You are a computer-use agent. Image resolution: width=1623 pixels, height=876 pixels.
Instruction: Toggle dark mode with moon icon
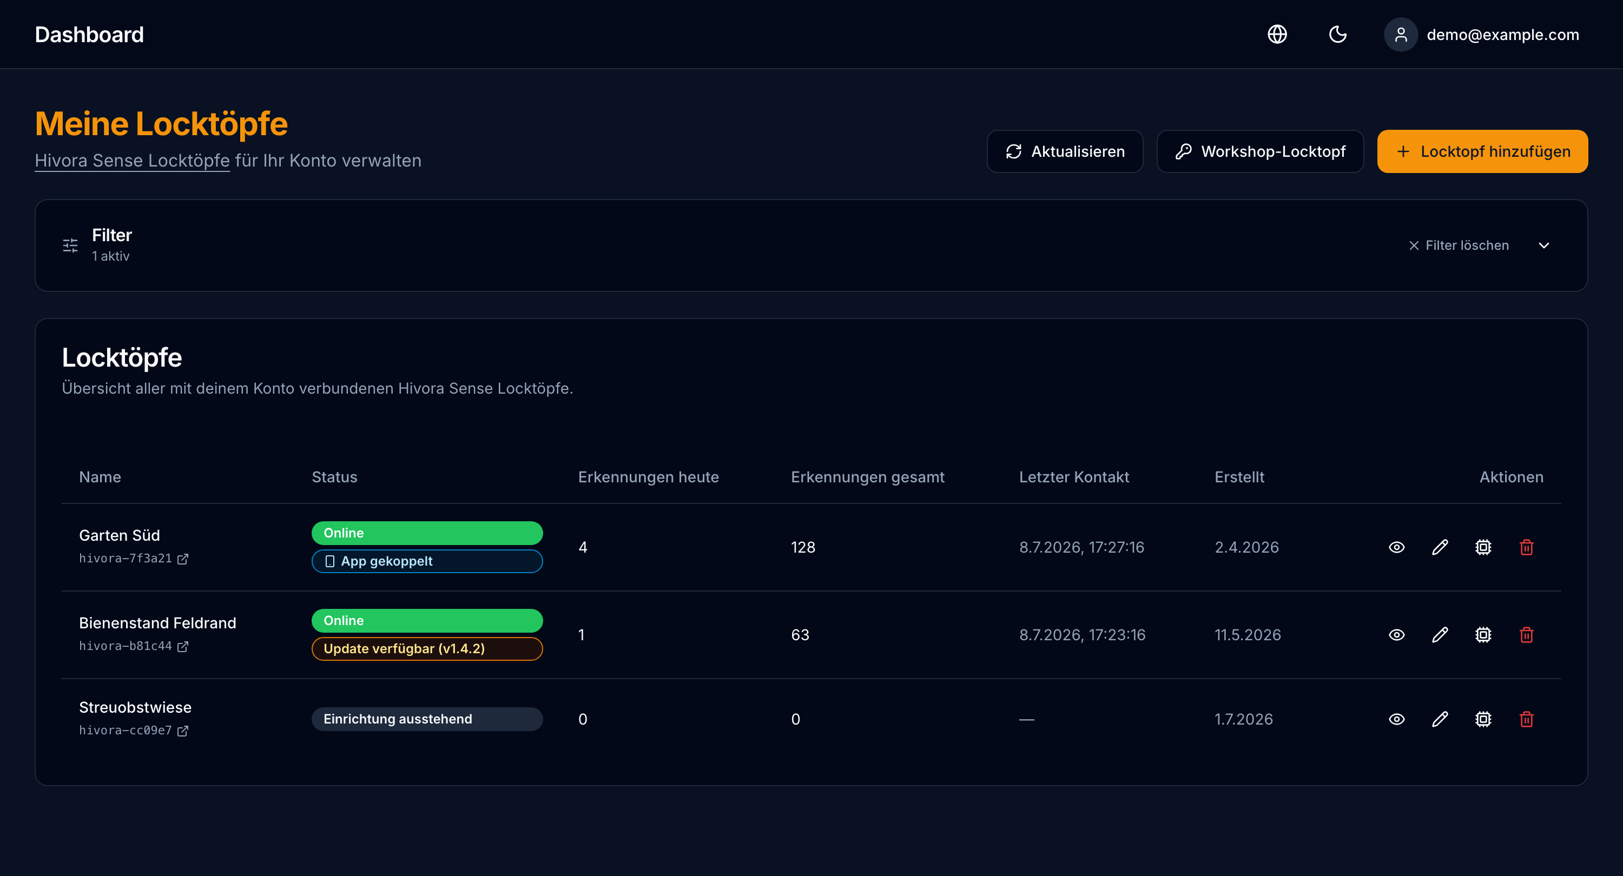1337,34
